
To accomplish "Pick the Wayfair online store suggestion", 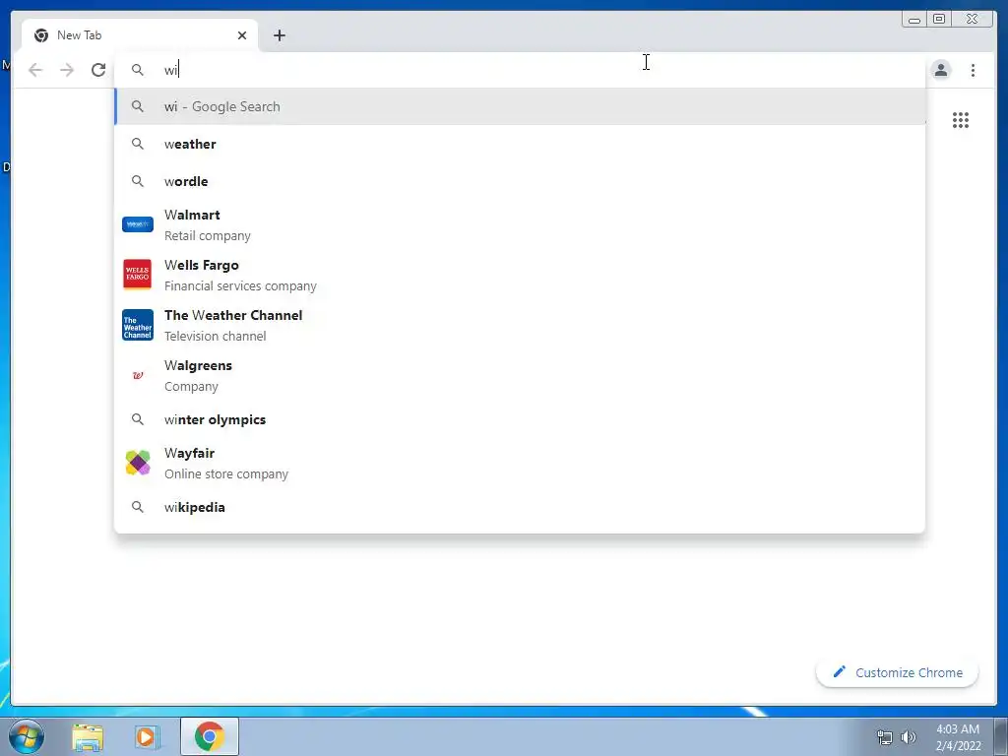I will click(520, 463).
